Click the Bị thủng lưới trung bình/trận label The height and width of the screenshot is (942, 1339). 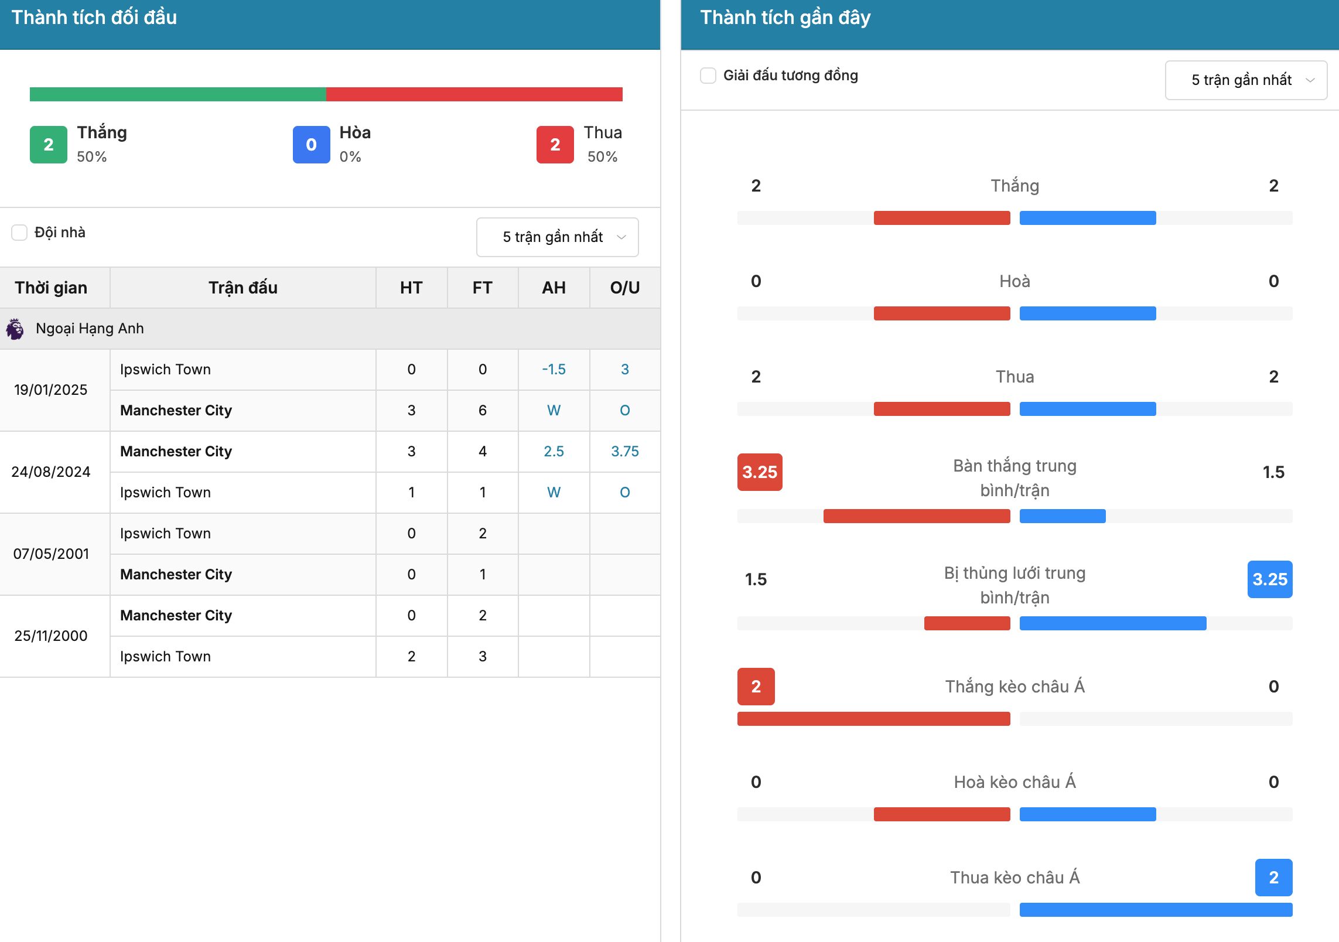[x=1015, y=585]
